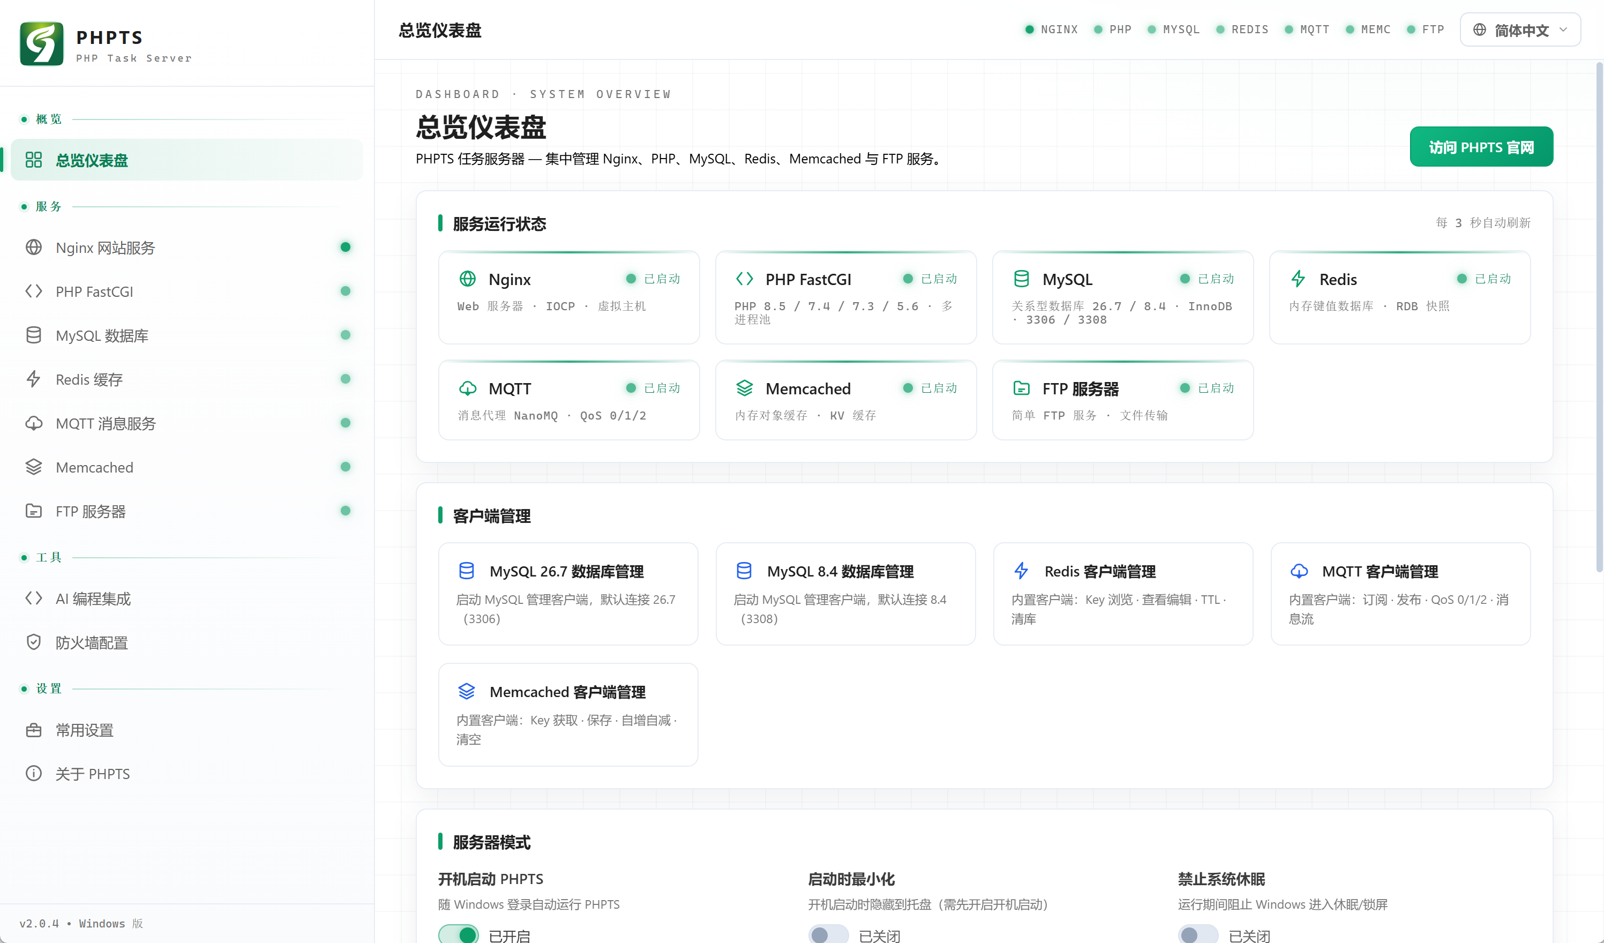Open MQTT 消息服务 from the sidebar
This screenshot has width=1604, height=943.
pyautogui.click(x=186, y=423)
